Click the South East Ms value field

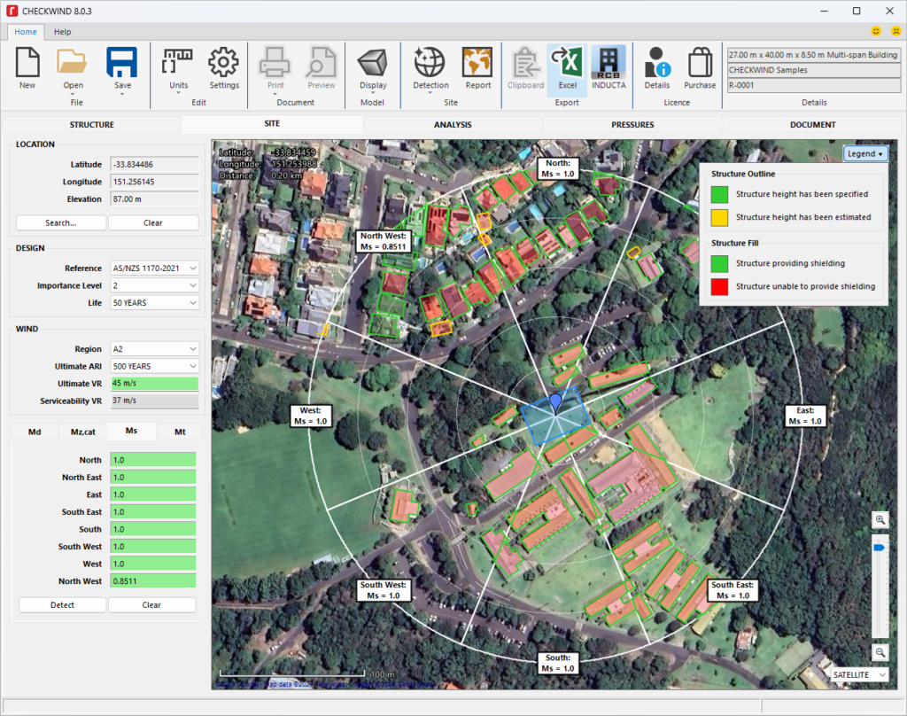pyautogui.click(x=152, y=511)
